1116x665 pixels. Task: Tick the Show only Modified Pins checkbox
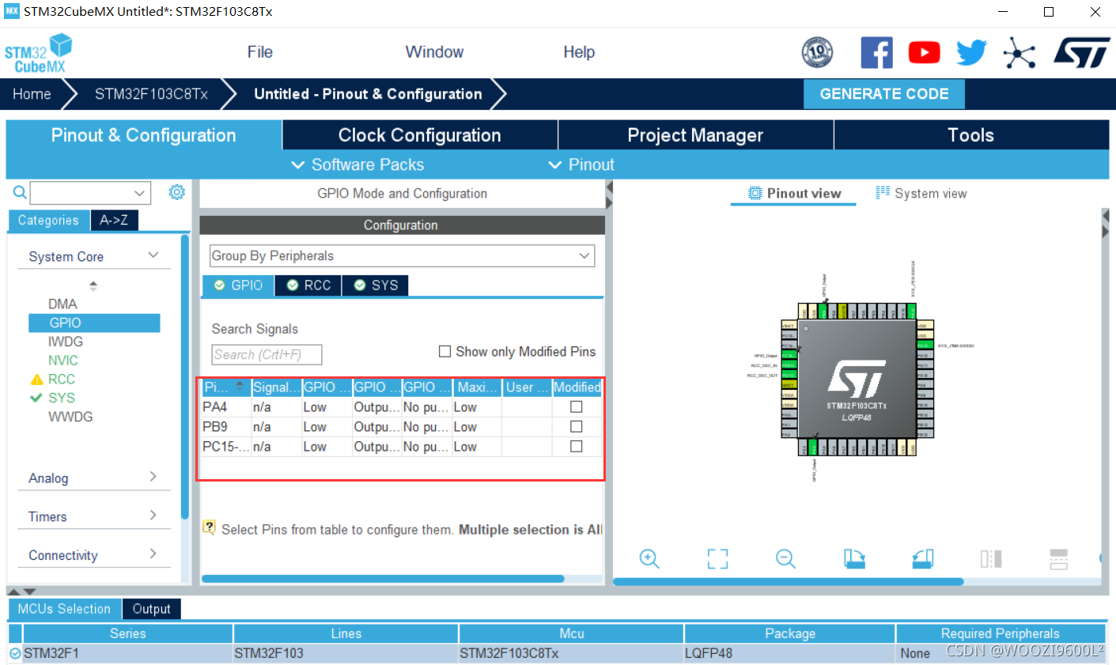click(445, 351)
